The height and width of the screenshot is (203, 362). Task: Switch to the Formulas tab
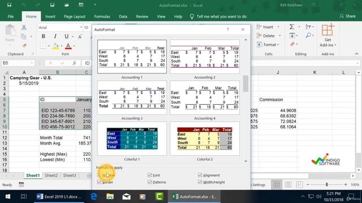pos(102,16)
